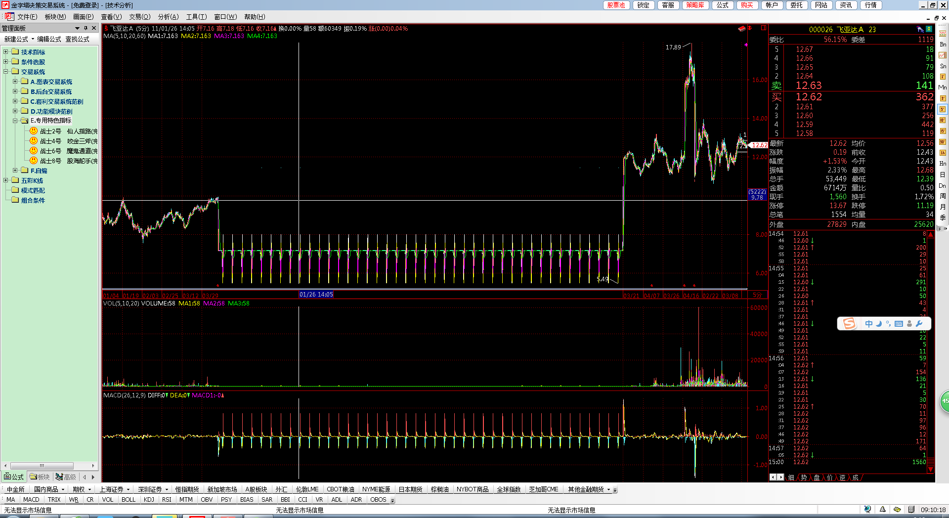The width and height of the screenshot is (949, 518).
Task: Expand the 技术指标 tree folder
Action: click(x=6, y=52)
